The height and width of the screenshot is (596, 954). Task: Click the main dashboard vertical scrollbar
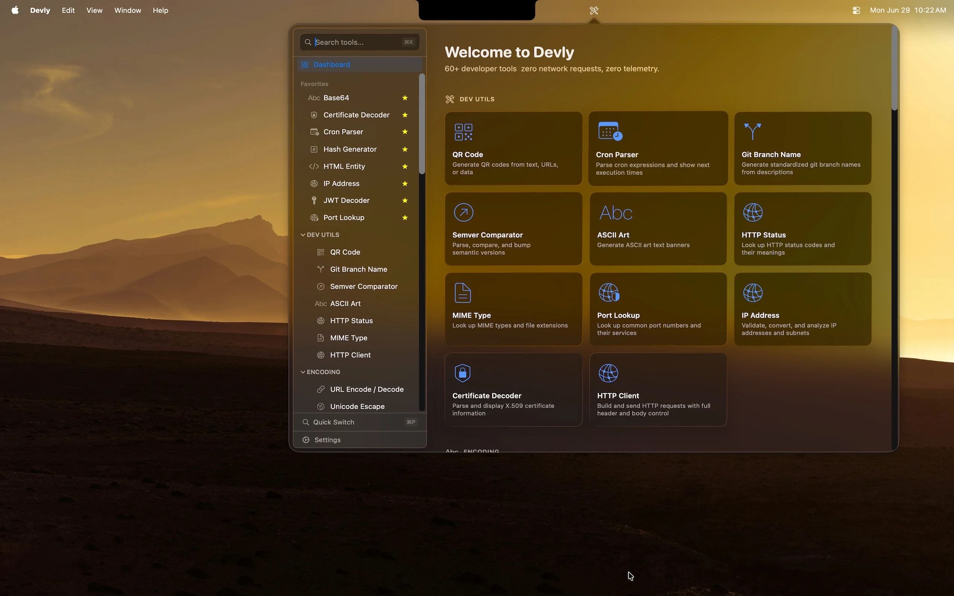894,68
